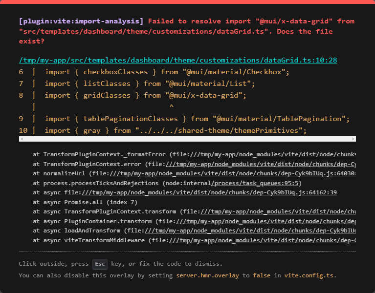Click the server.hmr.overlay setting text
This screenshot has width=375, height=293.
pyautogui.click(x=207, y=275)
